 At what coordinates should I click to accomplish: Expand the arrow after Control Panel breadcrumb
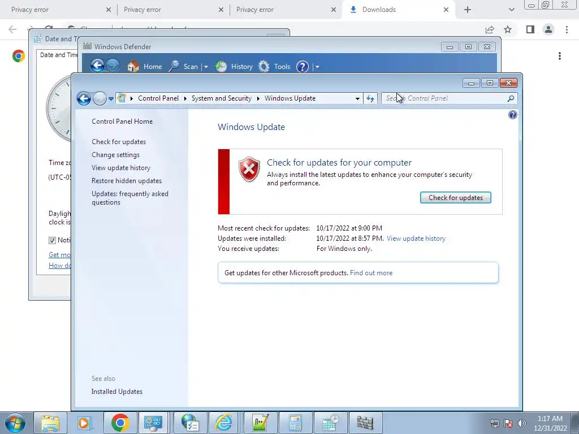[185, 98]
